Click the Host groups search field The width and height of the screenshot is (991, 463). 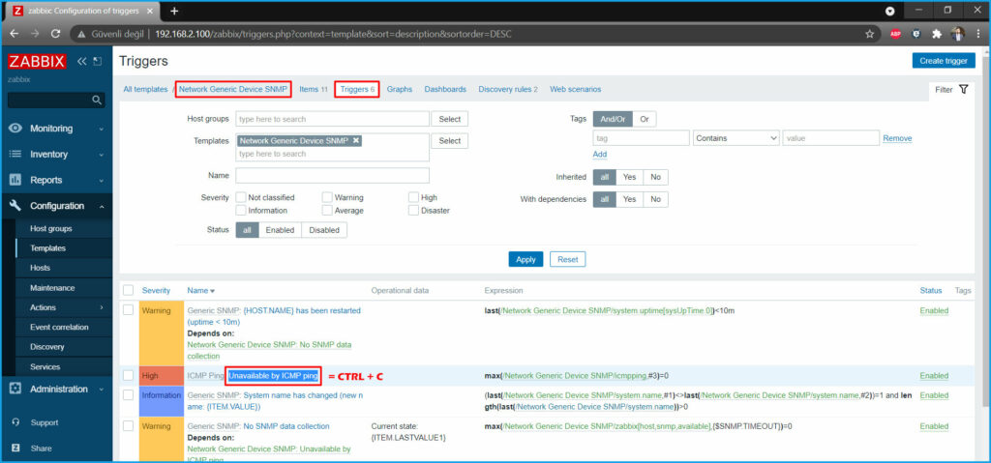(333, 119)
